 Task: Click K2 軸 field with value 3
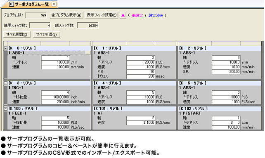226,58
